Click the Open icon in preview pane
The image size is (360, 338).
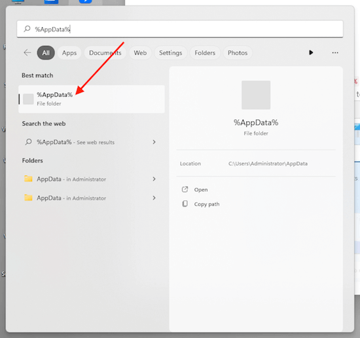click(x=185, y=189)
